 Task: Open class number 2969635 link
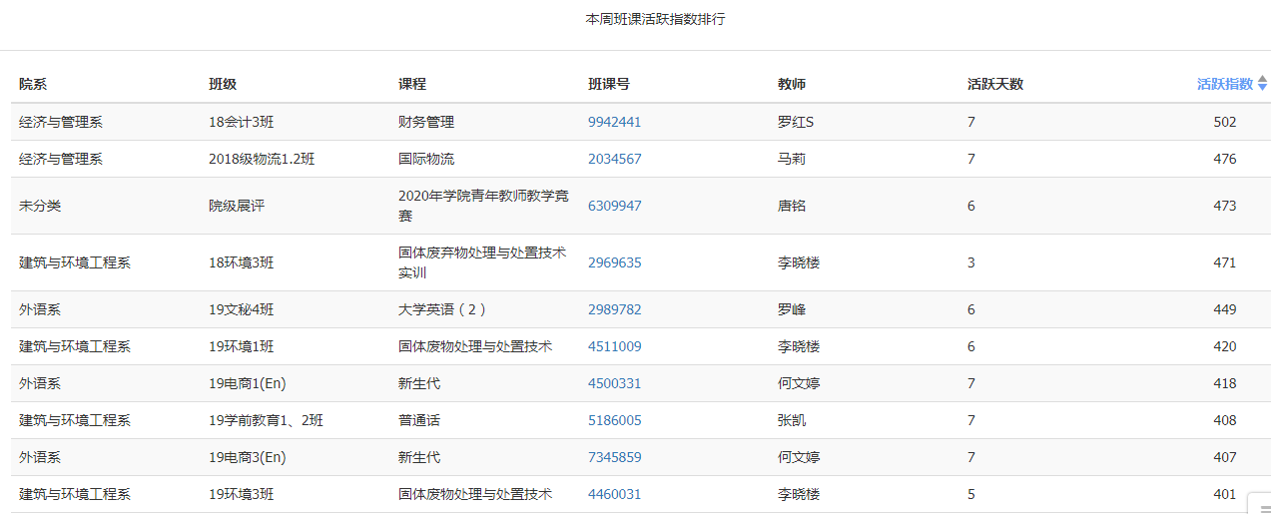[615, 262]
